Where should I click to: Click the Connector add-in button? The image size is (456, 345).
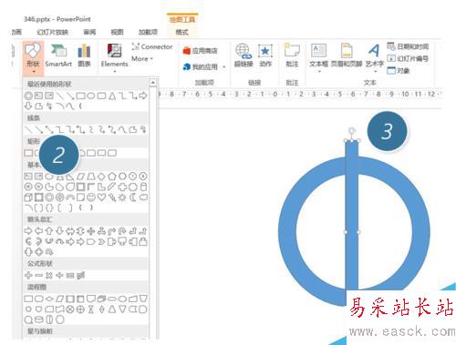152,46
